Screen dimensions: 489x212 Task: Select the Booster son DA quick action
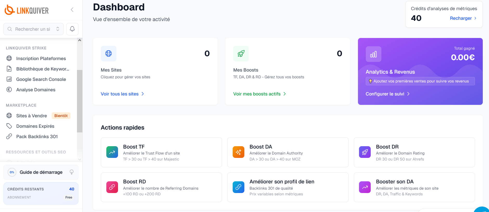click(414, 187)
